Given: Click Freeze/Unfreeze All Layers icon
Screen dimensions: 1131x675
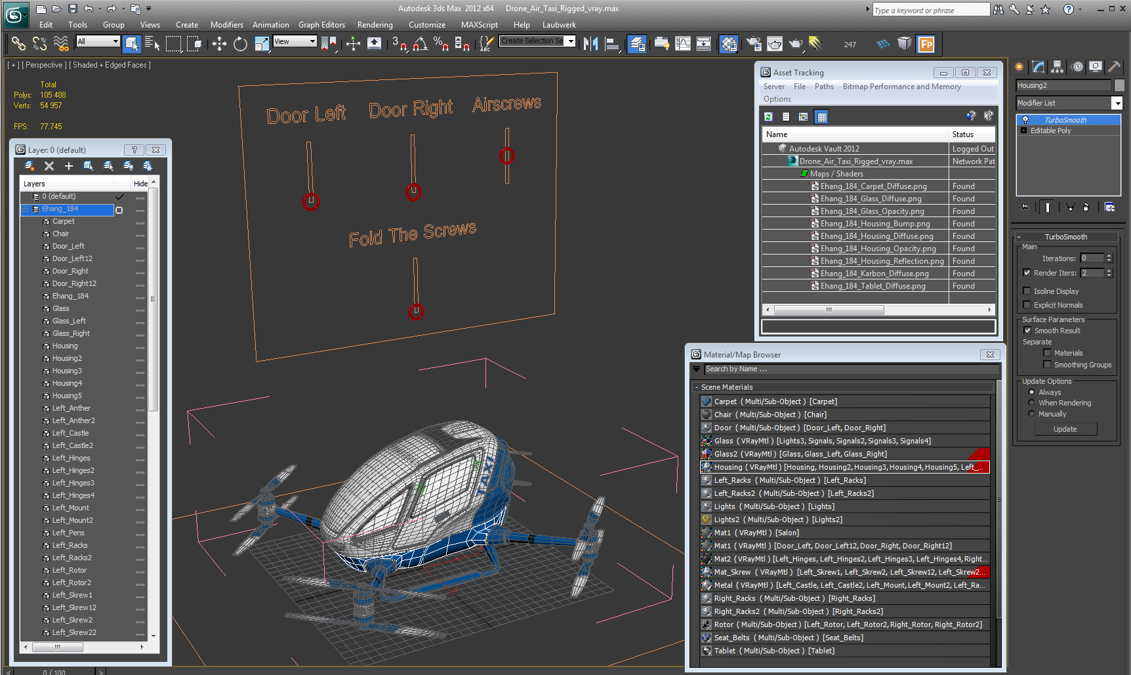Looking at the screenshot, I should pos(148,166).
